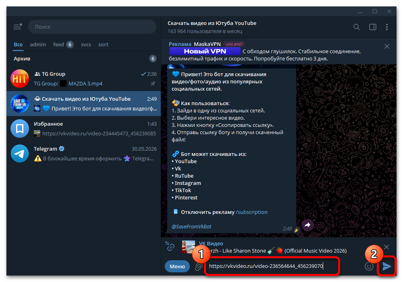
Task: Dismiss the link preview
Action: pyautogui.click(x=386, y=247)
